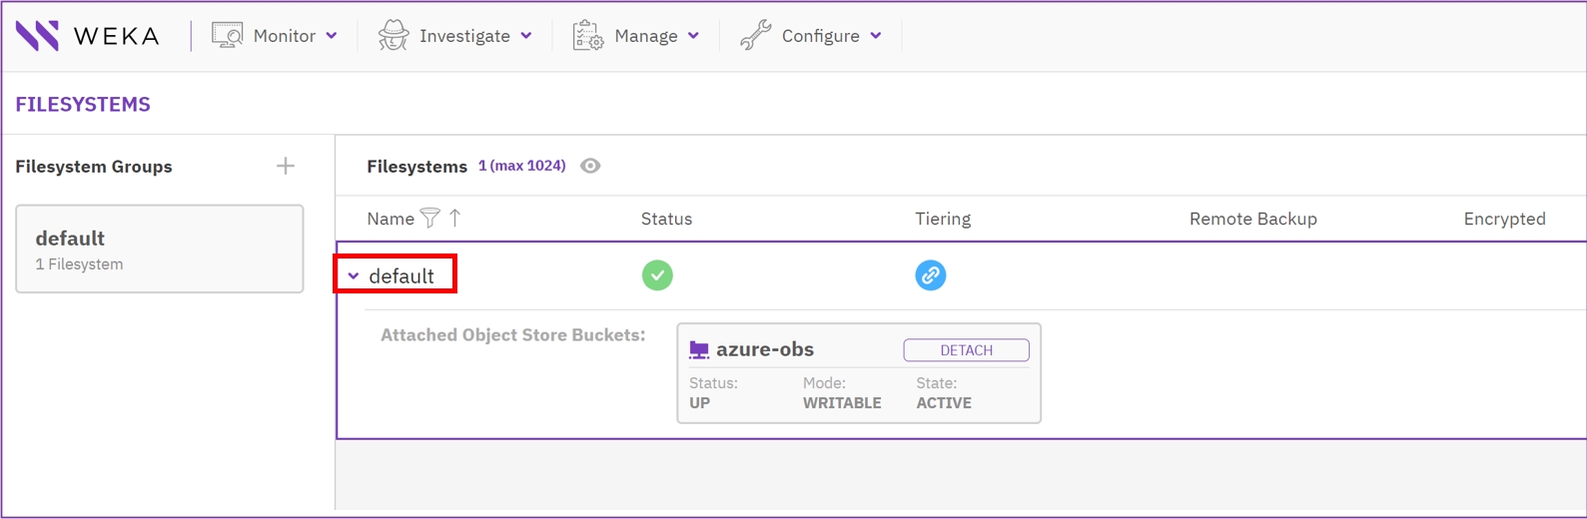This screenshot has width=1587, height=519.
Task: Add a new filesystem group
Action: pos(286,166)
